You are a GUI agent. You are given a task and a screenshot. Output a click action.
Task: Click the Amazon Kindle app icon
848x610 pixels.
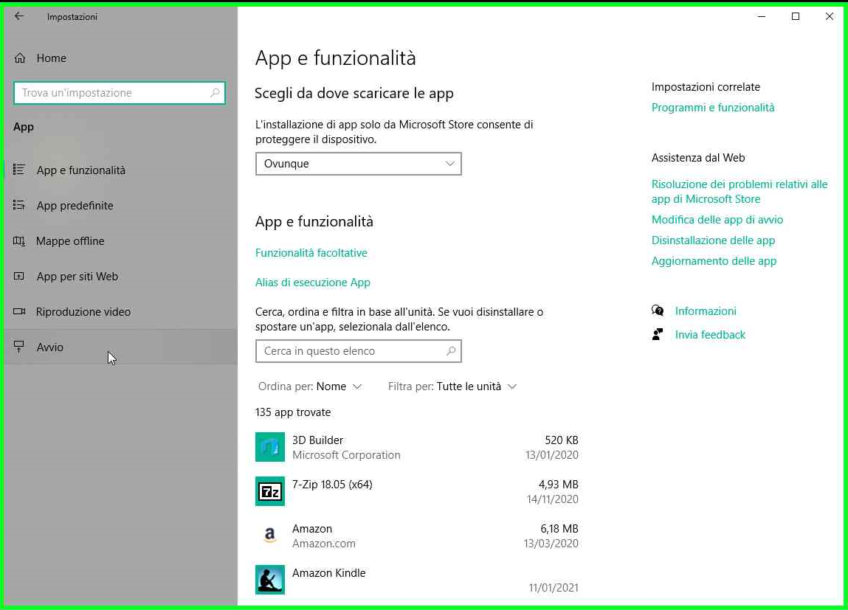270,580
